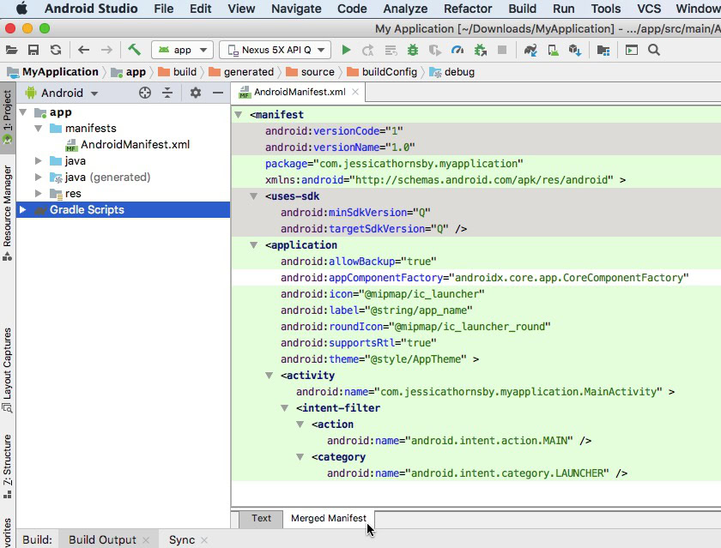This screenshot has height=548, width=721.
Task: Close the AndroidManifest.xml editor tab
Action: 354,92
